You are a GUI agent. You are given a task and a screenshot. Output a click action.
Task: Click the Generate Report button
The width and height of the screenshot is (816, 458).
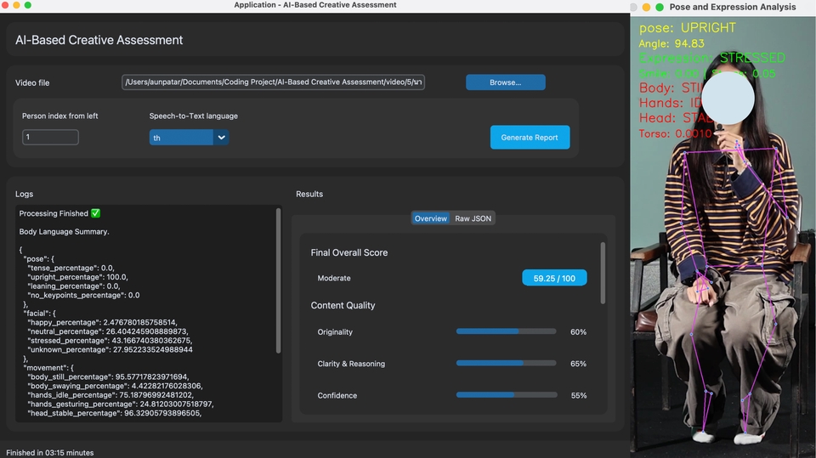click(x=530, y=137)
